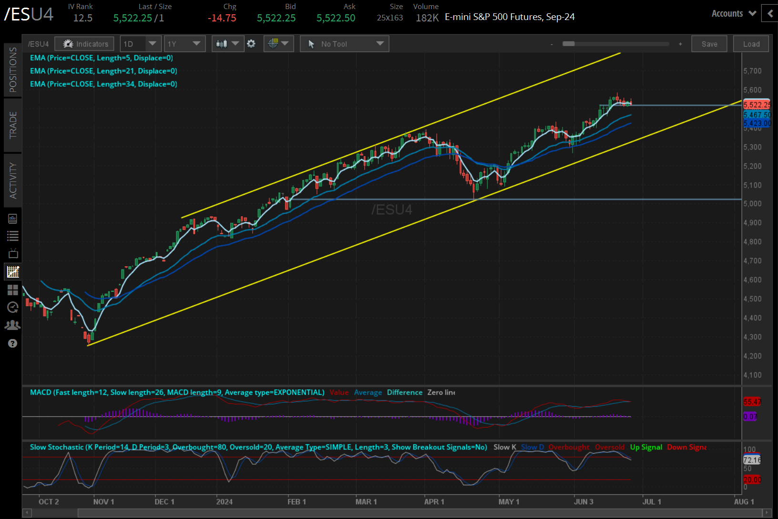The width and height of the screenshot is (778, 519).
Task: Click the MACD Average legend label
Action: pyautogui.click(x=368, y=392)
